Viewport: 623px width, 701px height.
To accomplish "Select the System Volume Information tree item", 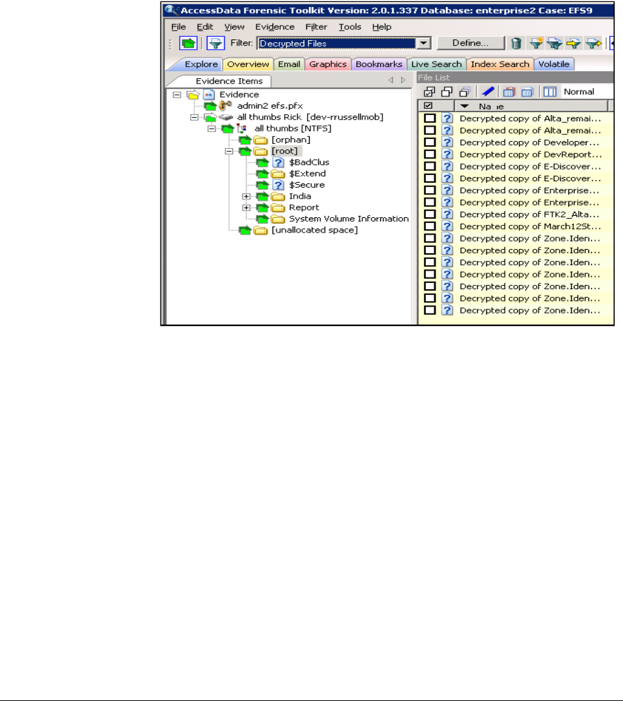I will (x=348, y=219).
